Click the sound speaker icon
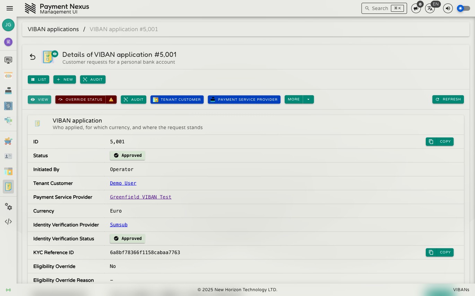This screenshot has width=475, height=296. 448,8
